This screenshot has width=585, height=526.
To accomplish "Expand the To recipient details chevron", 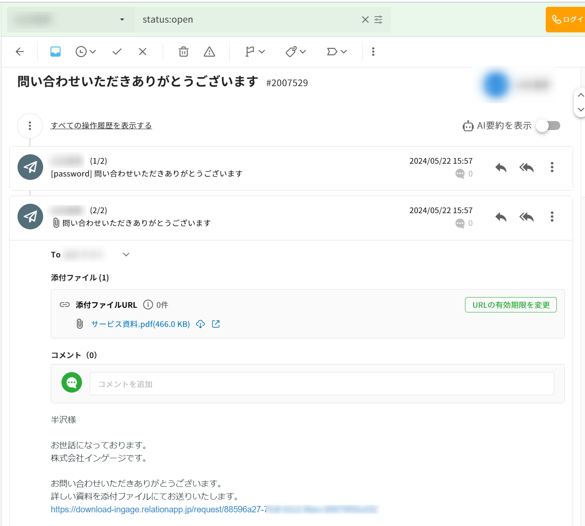I will tap(126, 254).
